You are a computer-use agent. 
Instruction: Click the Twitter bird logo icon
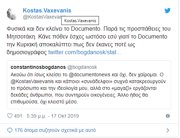(x=167, y=11)
